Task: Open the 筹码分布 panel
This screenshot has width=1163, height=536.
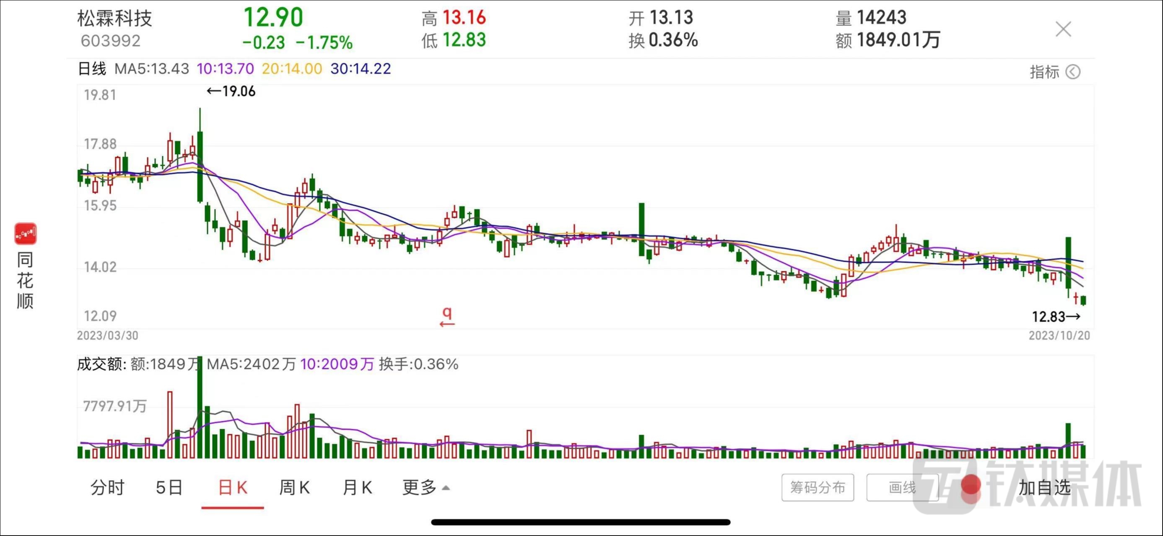Action: 817,487
